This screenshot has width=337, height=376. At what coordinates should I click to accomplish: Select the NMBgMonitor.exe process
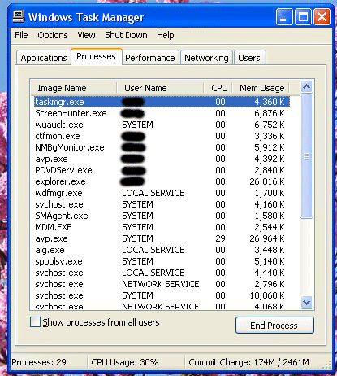click(x=162, y=147)
